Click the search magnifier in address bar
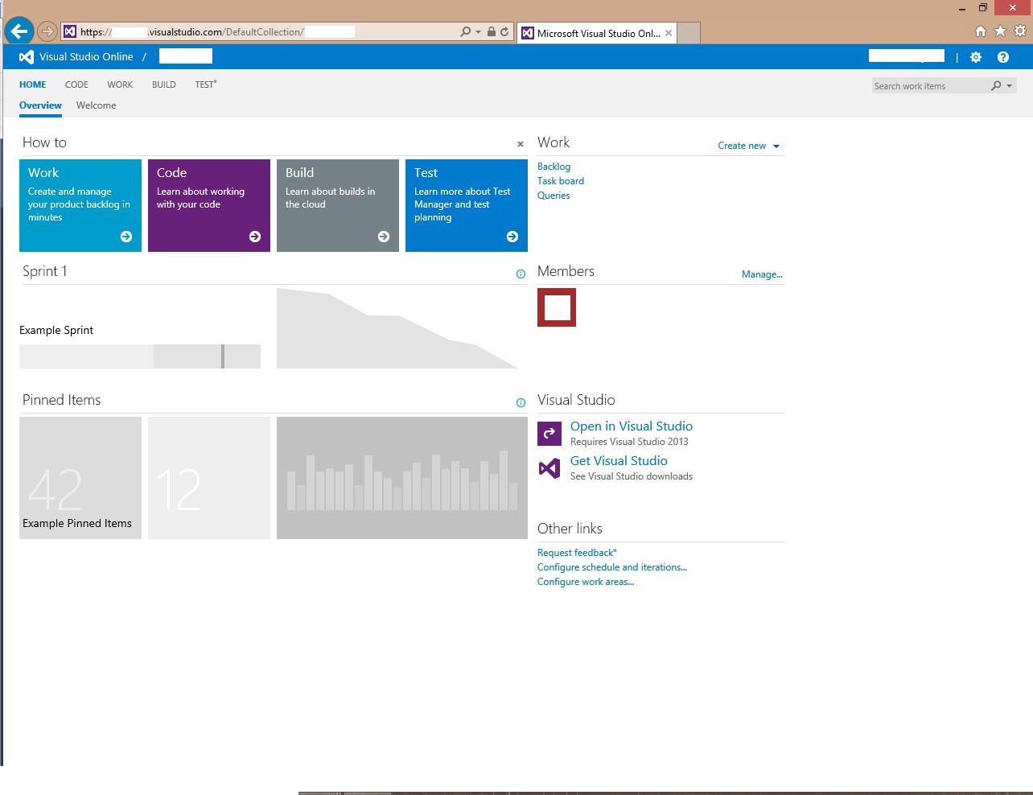The height and width of the screenshot is (795, 1033). (x=466, y=31)
